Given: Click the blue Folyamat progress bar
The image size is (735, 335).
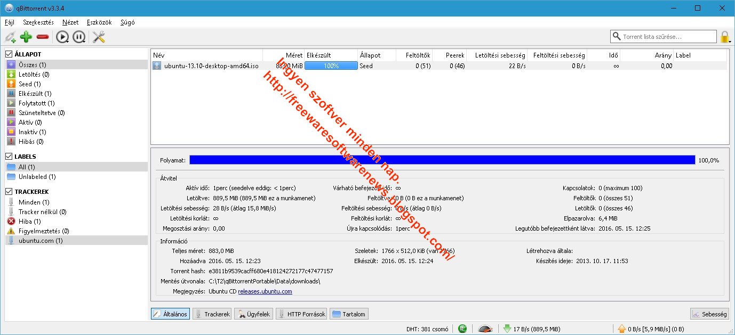Looking at the screenshot, I should tap(442, 160).
